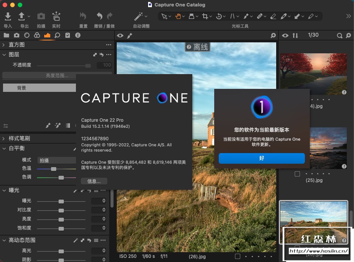
Task: Select the crop cursor tool
Action: (x=205, y=16)
